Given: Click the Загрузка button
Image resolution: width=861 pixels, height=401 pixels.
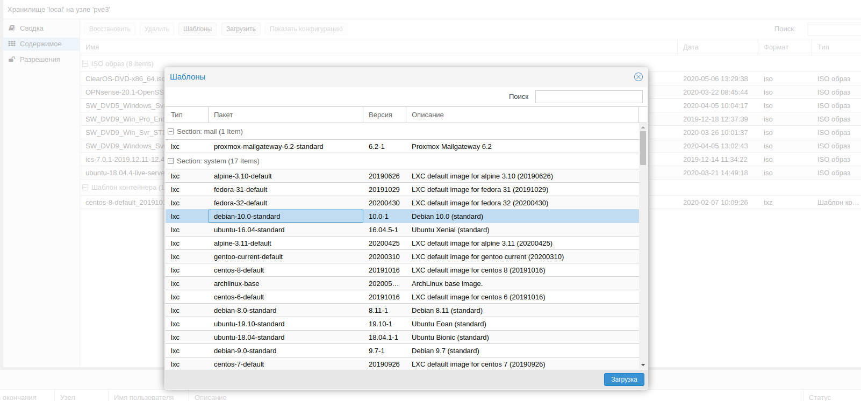Looking at the screenshot, I should (x=624, y=379).
